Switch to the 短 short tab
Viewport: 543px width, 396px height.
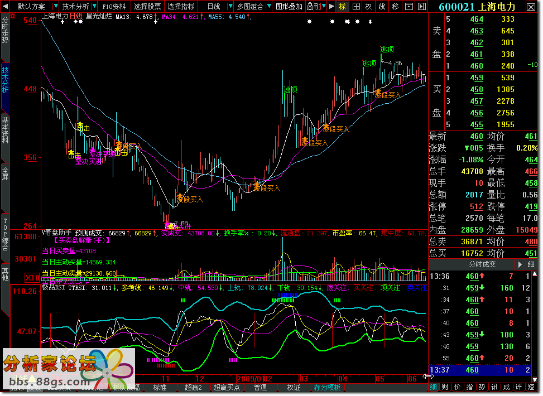(531, 387)
